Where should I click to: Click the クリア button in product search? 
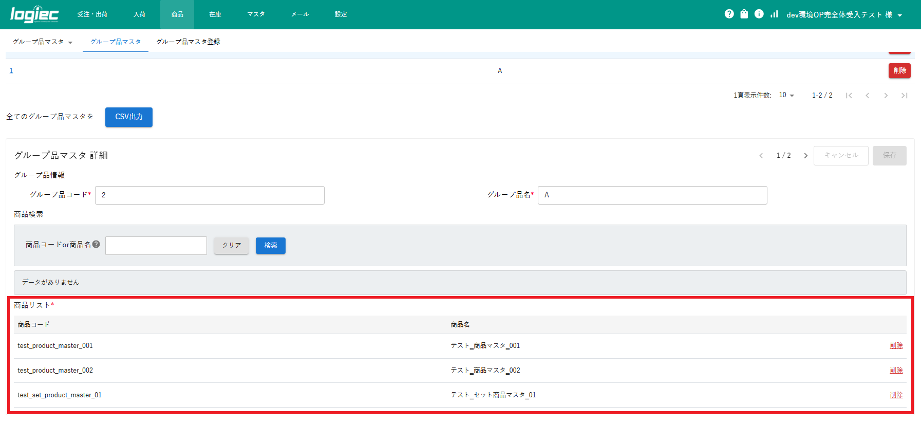(231, 246)
